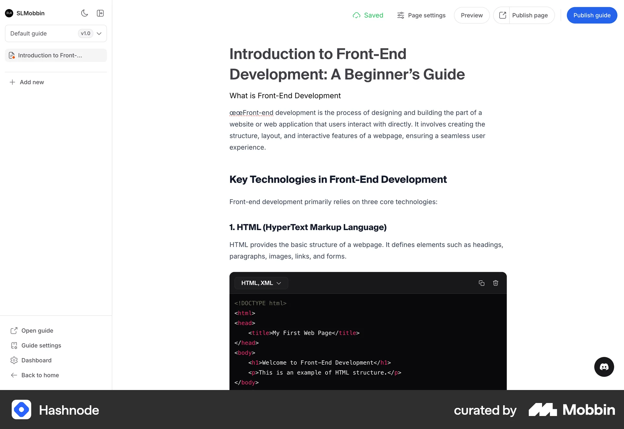Open the HTML, XML language dropdown
This screenshot has height=429, width=624.
pos(261,283)
